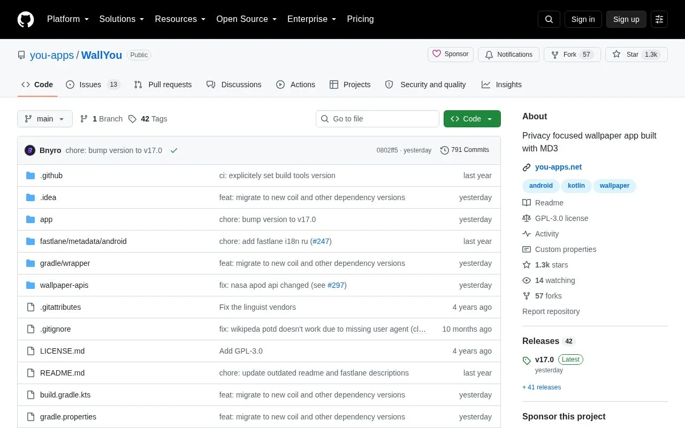Star the WallYou repository
685x428 pixels.
(636, 55)
